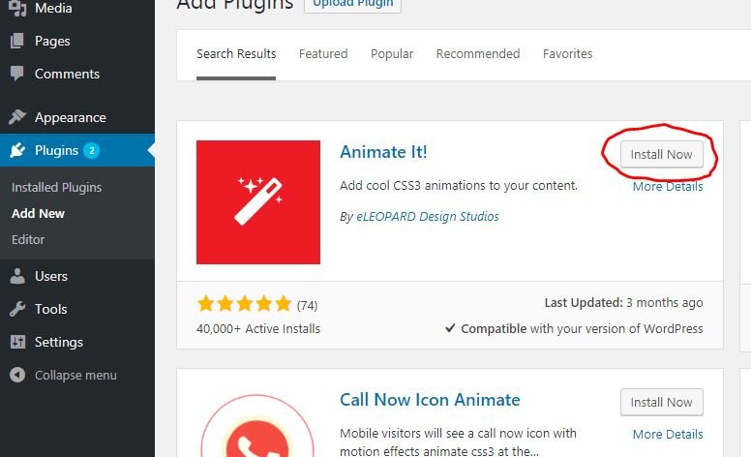Open the Featured plugins tab
This screenshot has width=751, height=457.
323,53
